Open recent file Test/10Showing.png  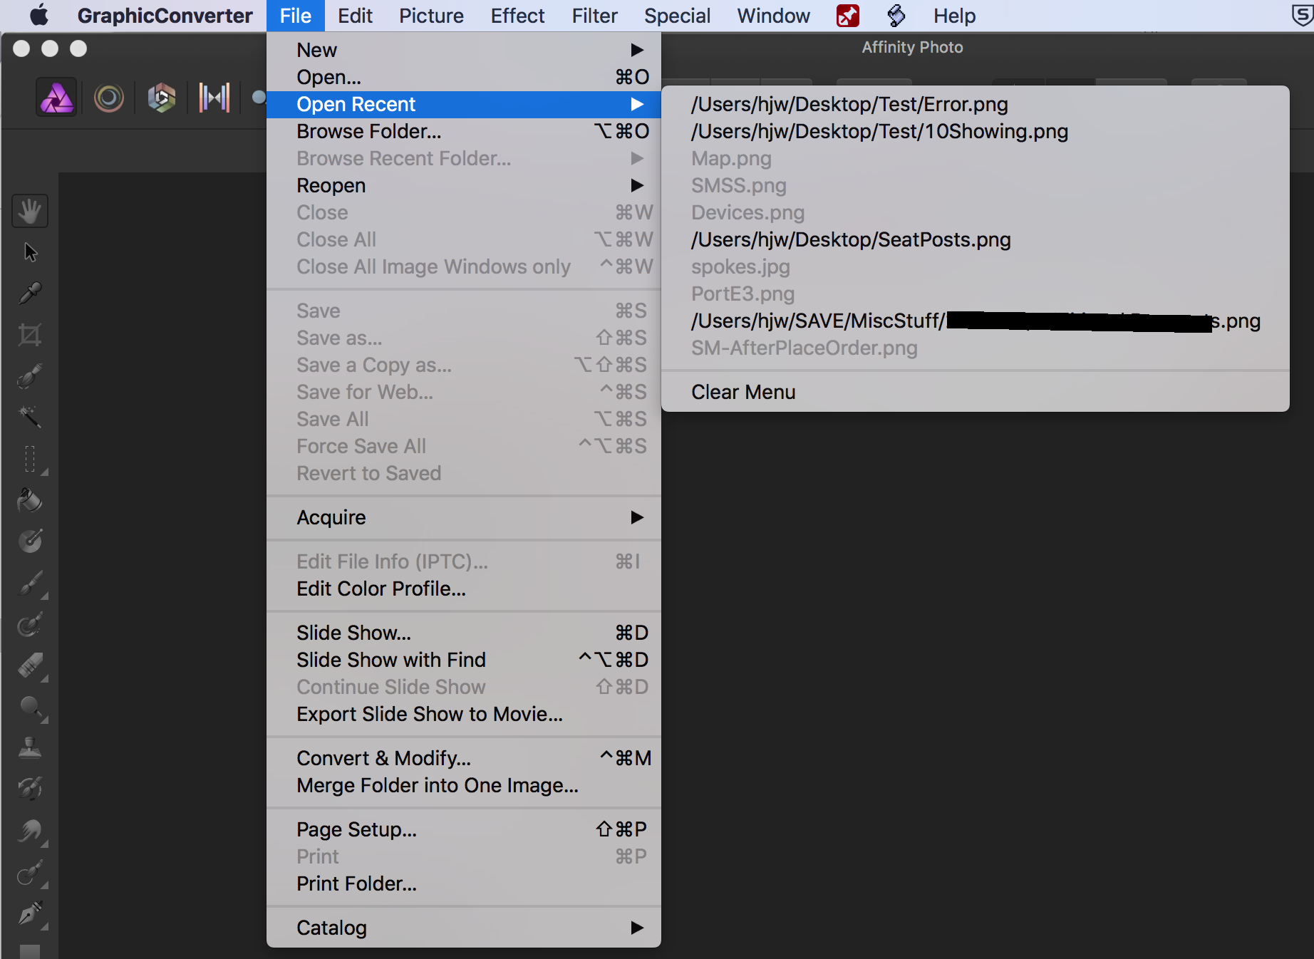click(976, 131)
